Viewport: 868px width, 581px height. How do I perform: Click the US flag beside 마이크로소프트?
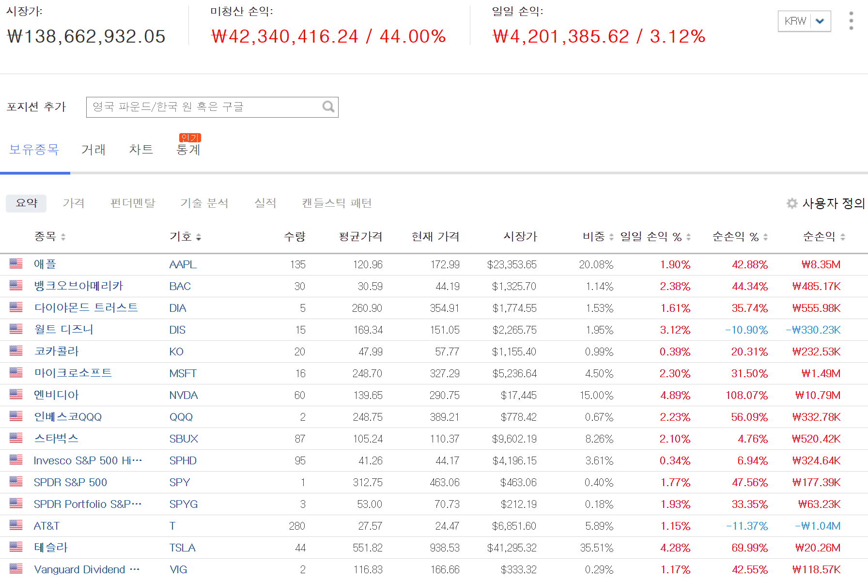pos(16,373)
